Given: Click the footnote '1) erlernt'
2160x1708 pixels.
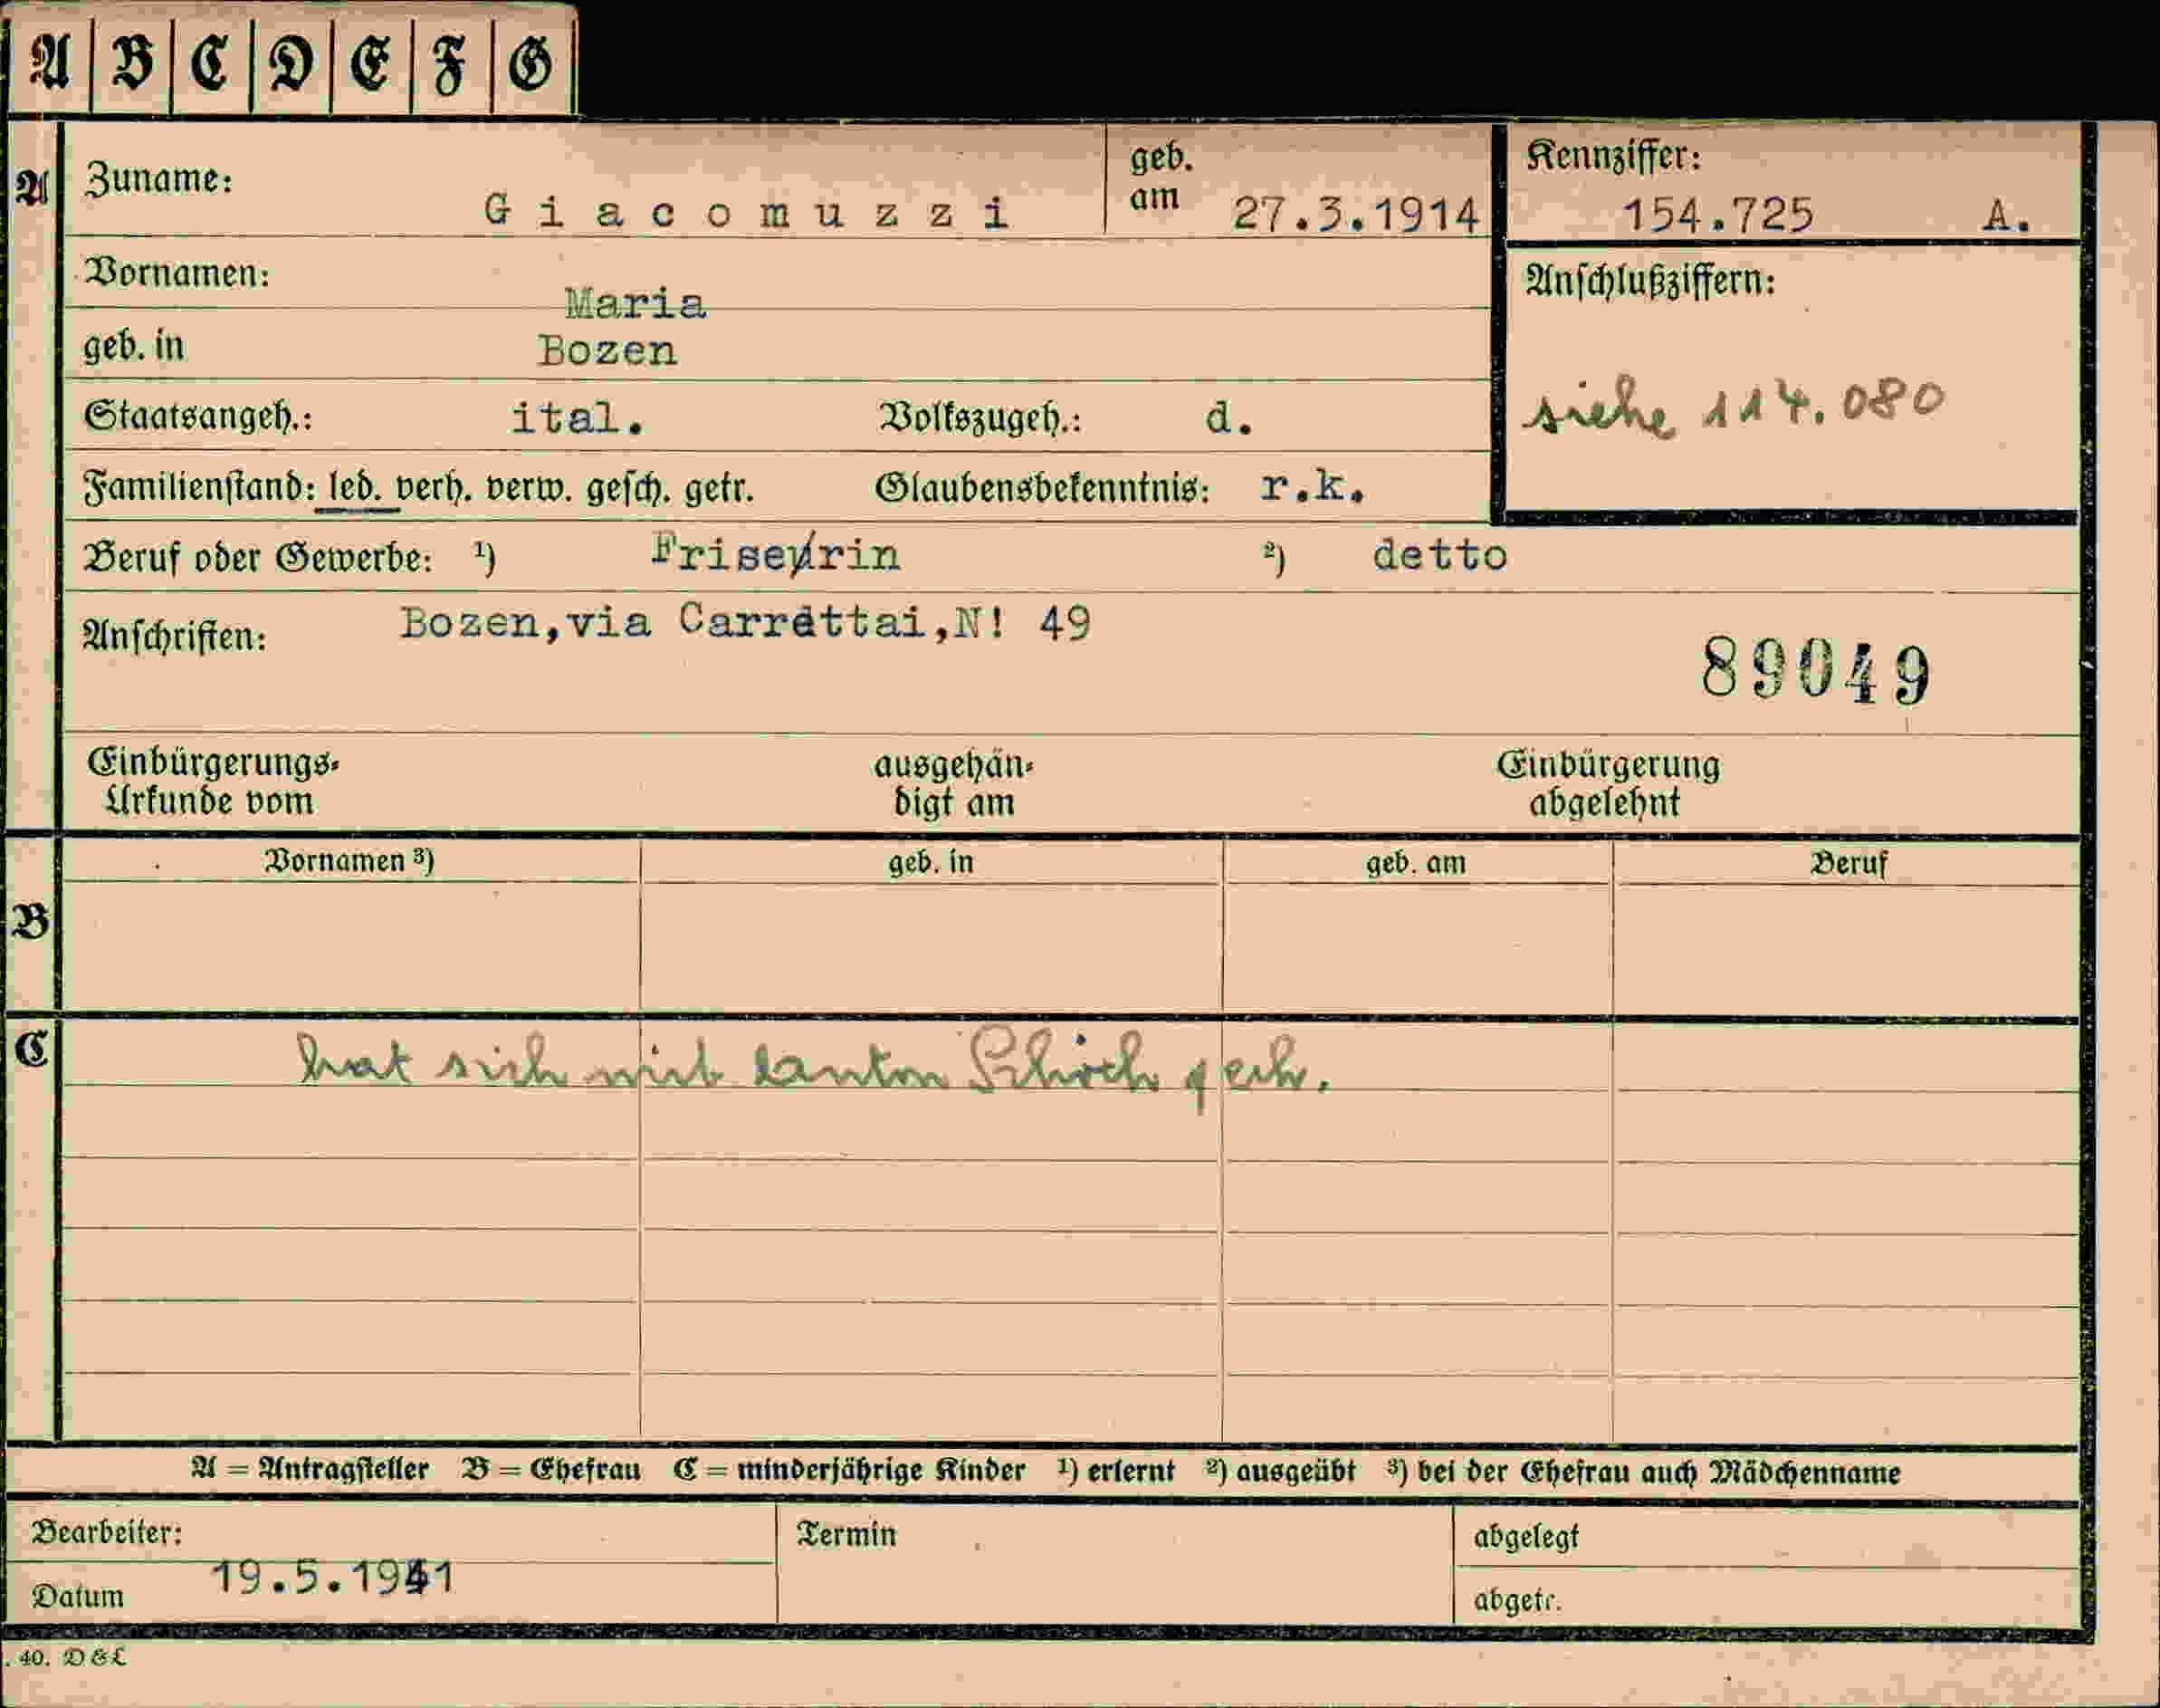Looking at the screenshot, I should (x=1115, y=1471).
